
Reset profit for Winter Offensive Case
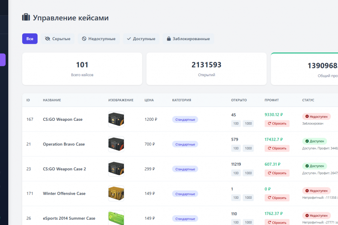pyautogui.click(x=277, y=198)
